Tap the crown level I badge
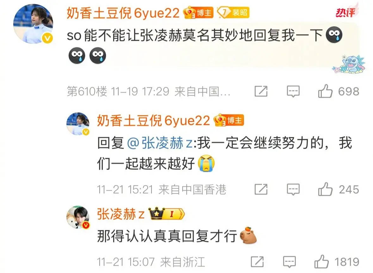373x273 pixels. click(166, 214)
